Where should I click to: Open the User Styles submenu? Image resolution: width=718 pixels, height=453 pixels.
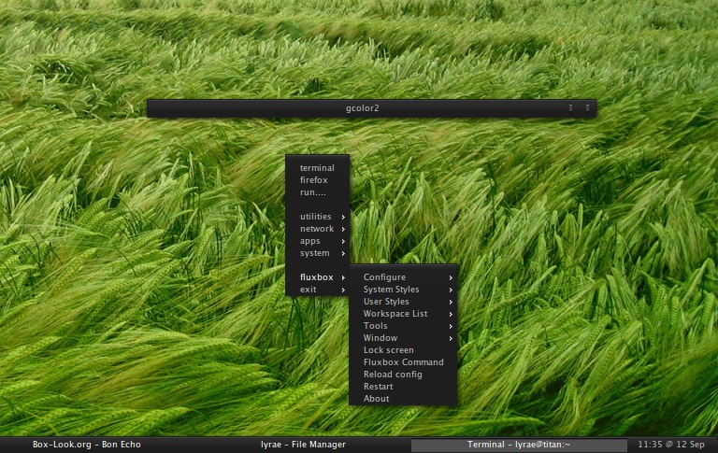(x=404, y=302)
